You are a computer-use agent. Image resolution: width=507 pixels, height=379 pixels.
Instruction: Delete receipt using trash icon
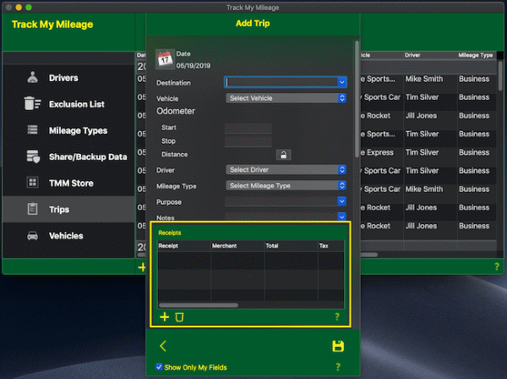(x=179, y=317)
